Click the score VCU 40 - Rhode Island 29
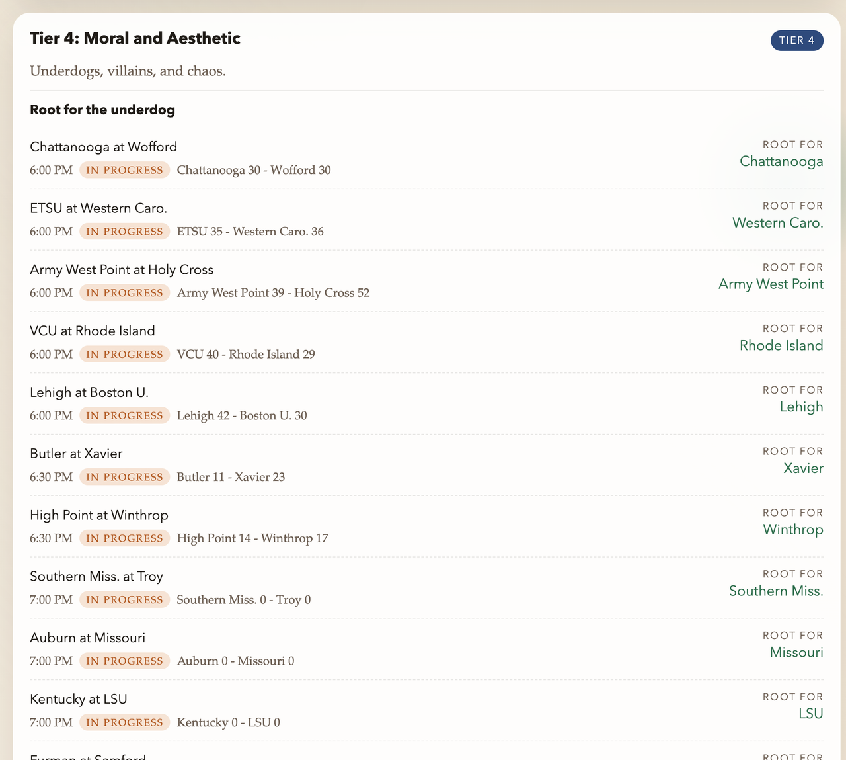Screen dimensions: 846x760 246,355
